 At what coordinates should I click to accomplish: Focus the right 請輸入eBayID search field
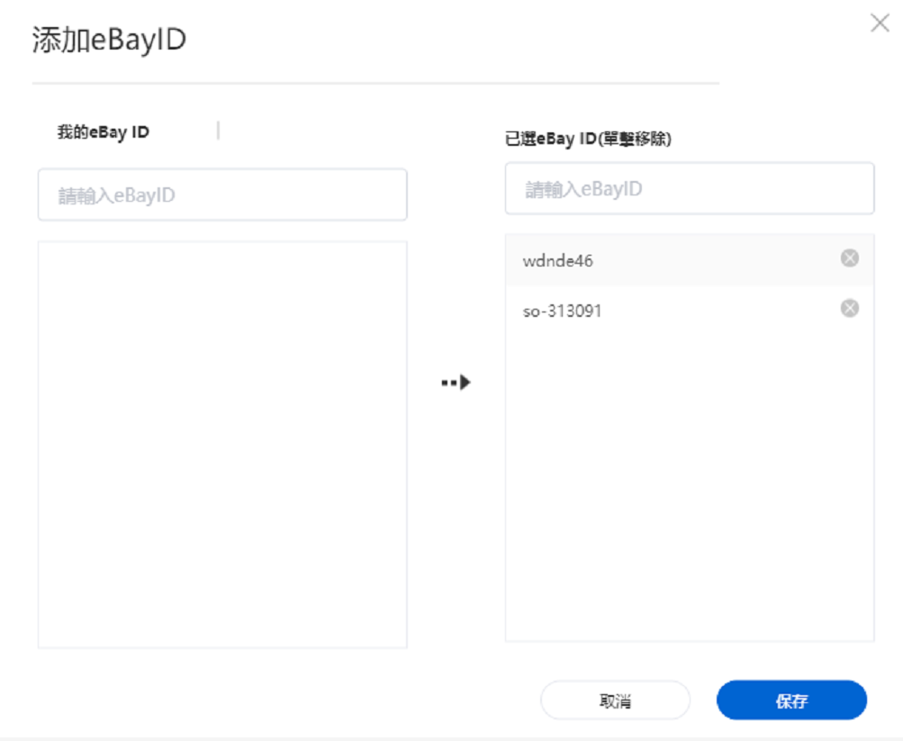point(689,189)
